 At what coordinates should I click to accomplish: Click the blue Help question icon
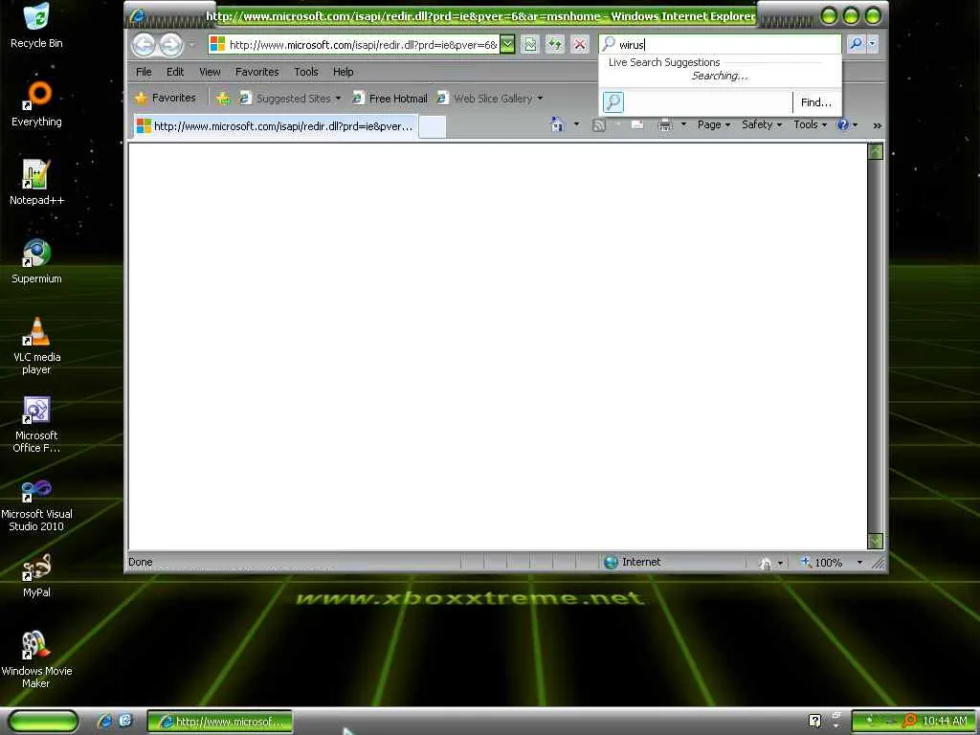[843, 125]
